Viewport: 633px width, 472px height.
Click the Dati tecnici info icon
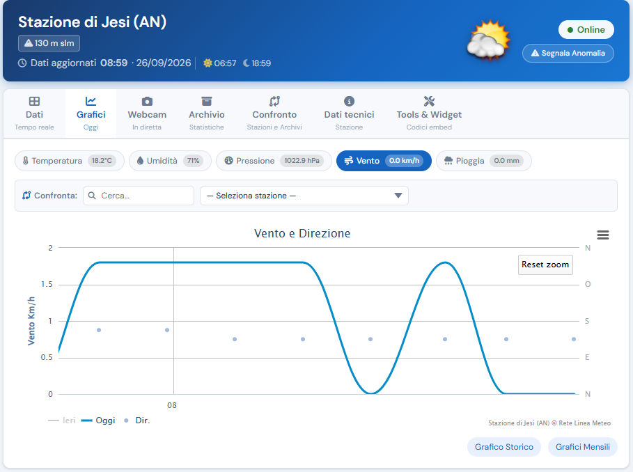349,101
